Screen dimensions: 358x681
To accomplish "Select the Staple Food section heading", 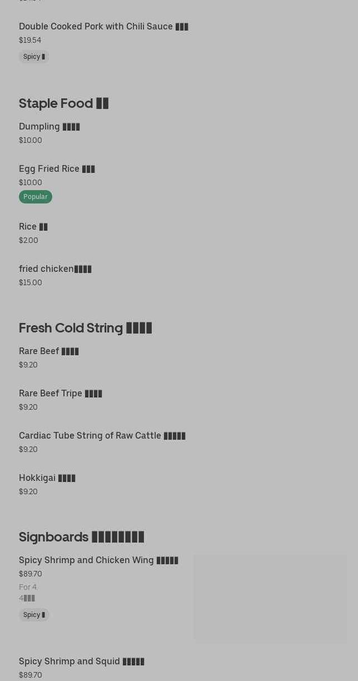I will click(63, 103).
